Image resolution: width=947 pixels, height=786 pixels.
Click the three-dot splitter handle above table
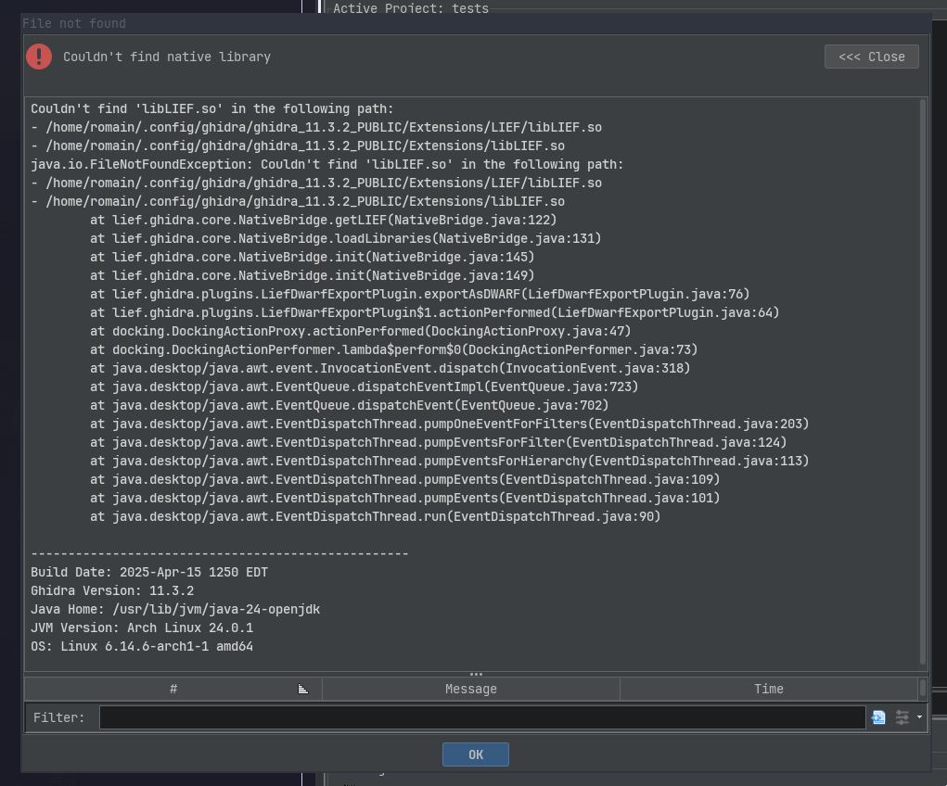476,675
